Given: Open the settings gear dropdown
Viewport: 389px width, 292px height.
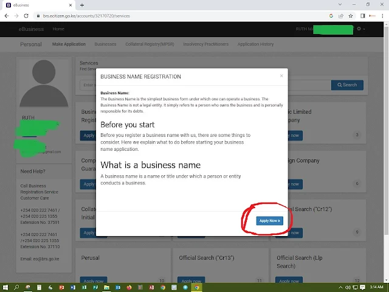Looking at the screenshot, I should [x=361, y=29].
